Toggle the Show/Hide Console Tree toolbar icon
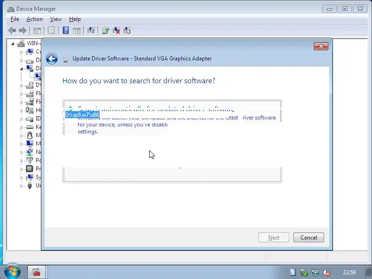 point(37,30)
